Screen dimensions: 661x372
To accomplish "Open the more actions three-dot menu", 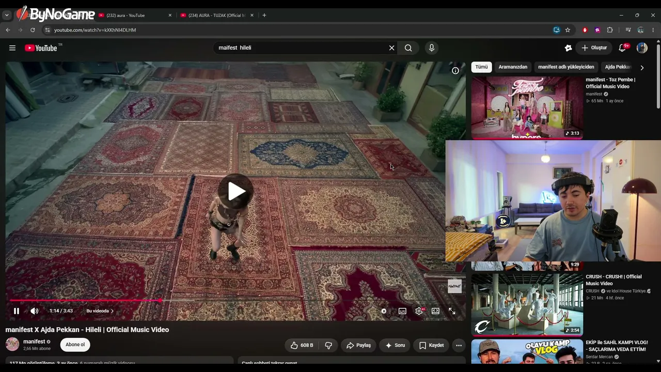I will tap(459, 345).
